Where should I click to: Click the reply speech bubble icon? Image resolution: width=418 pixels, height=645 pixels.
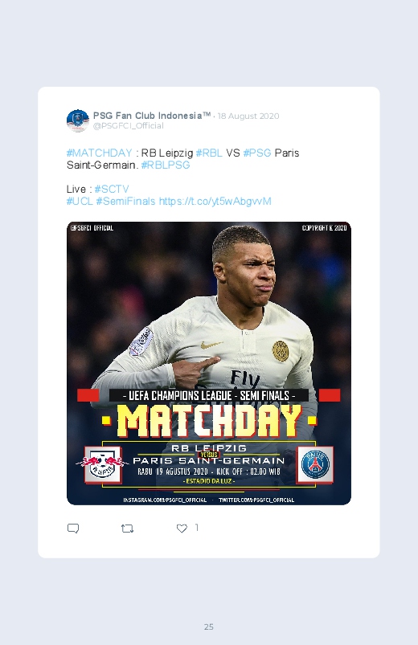click(x=73, y=529)
